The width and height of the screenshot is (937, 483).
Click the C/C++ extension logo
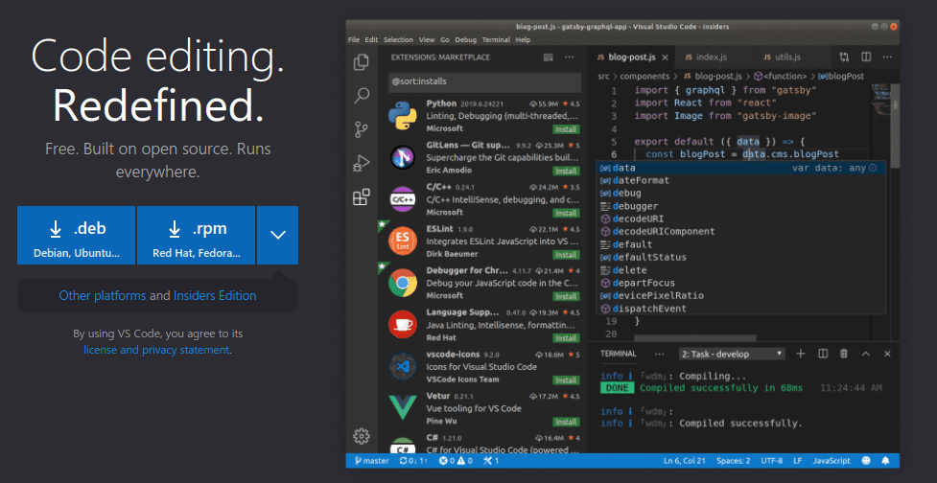pyautogui.click(x=402, y=199)
